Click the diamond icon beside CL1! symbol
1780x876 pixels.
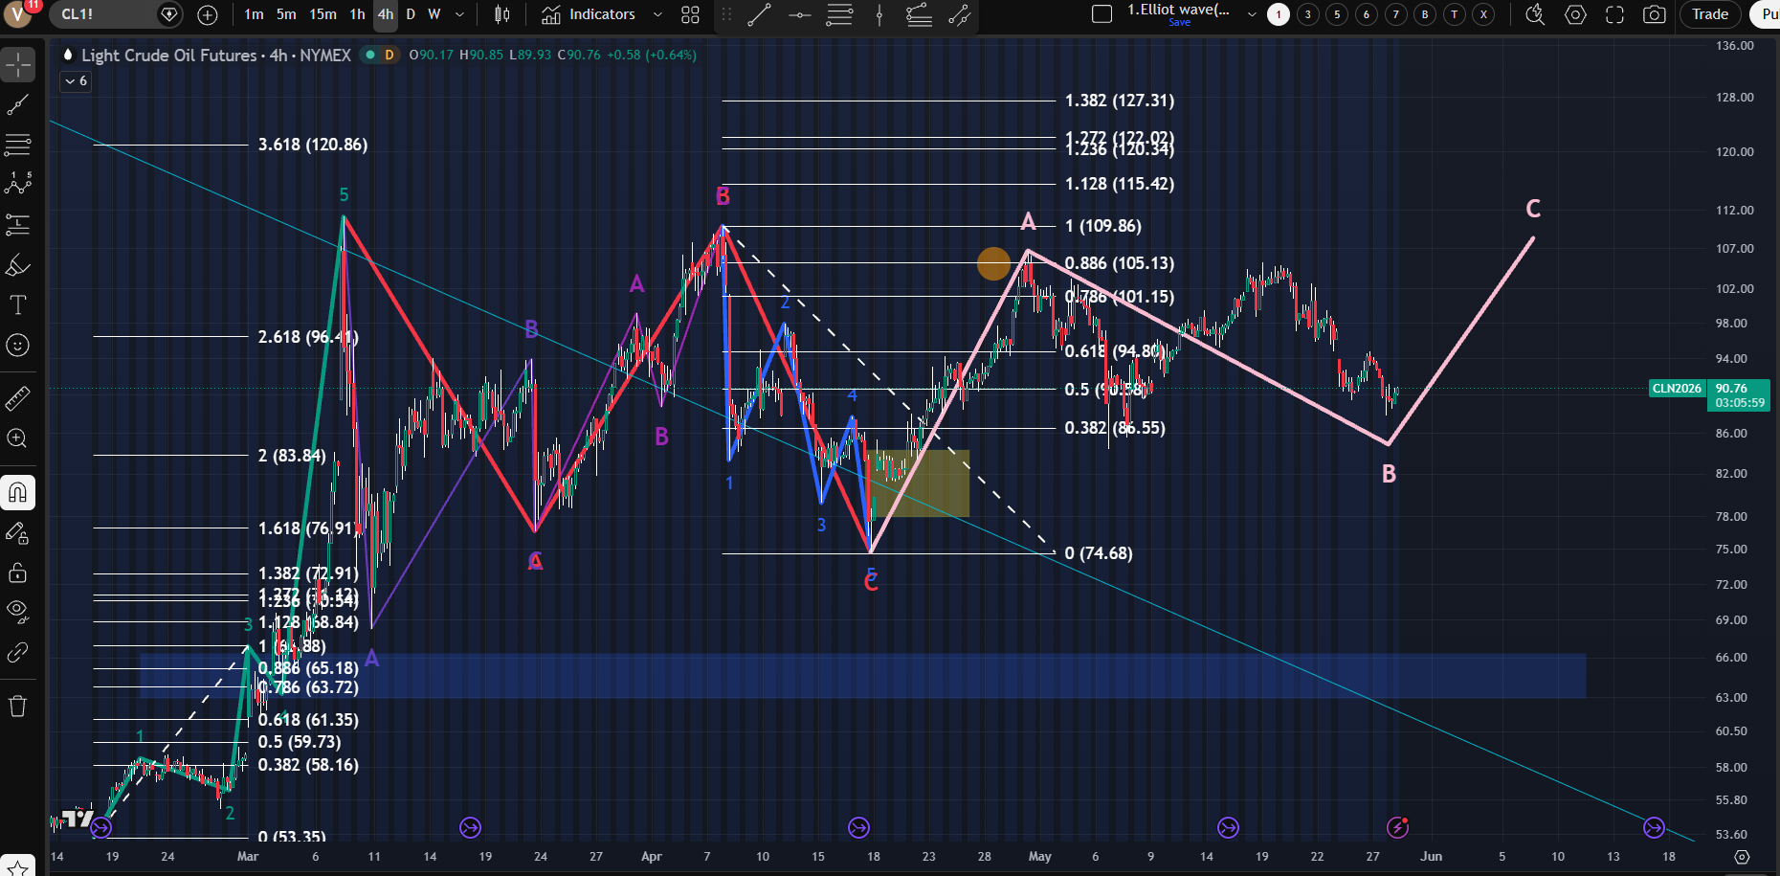pyautogui.click(x=169, y=14)
